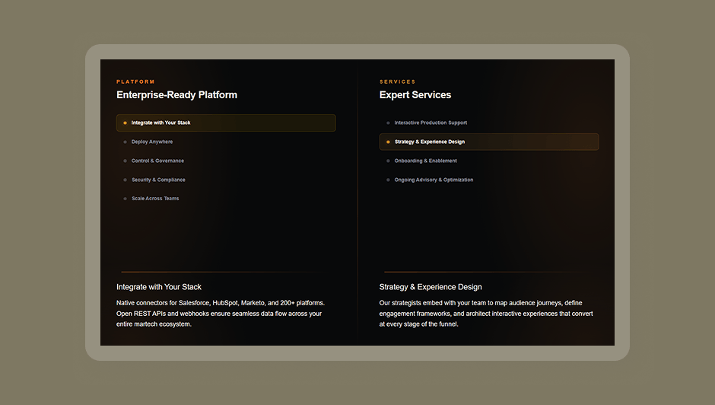Click the Enterprise-Ready Platform heading

pyautogui.click(x=177, y=95)
